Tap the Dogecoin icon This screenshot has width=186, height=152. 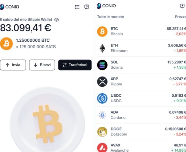(102, 132)
